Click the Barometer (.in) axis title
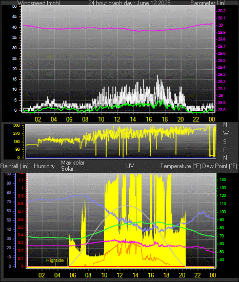The height and width of the screenshot is (282, 239). click(x=208, y=3)
